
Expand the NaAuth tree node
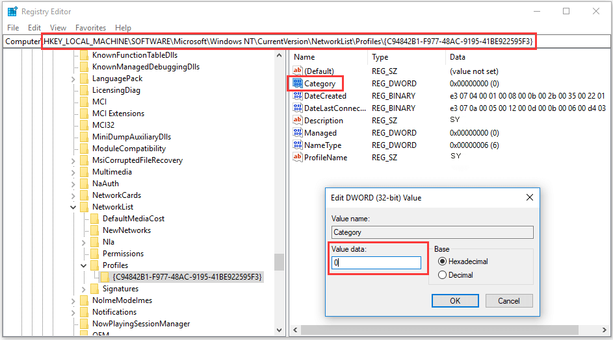(x=73, y=184)
